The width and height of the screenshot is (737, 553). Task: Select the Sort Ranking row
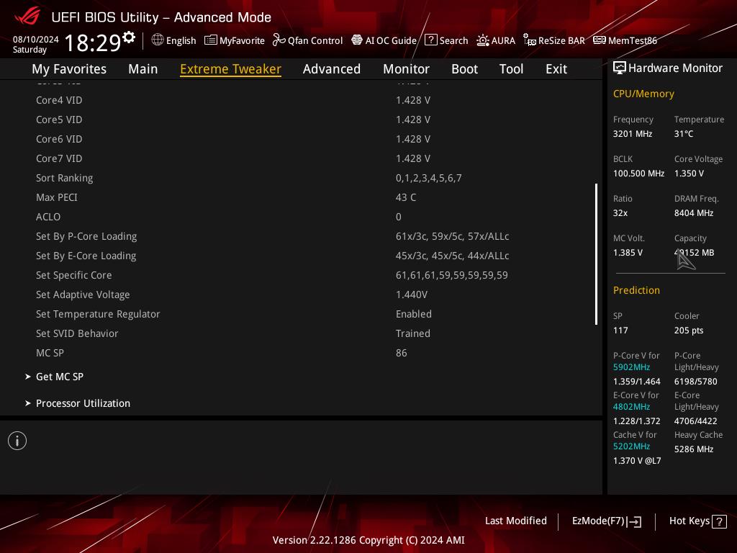pyautogui.click(x=301, y=178)
